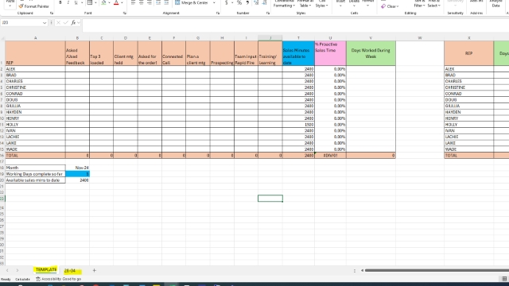The width and height of the screenshot is (509, 286).
Task: Go to the next sheet with the arrow
Action: (x=17, y=270)
